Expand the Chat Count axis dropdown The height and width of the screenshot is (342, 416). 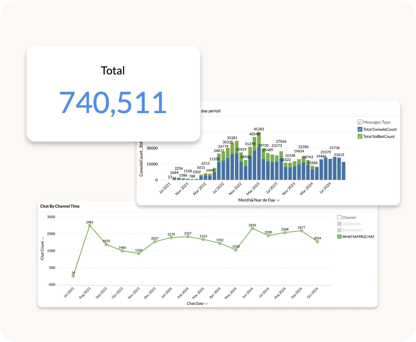pos(42,238)
